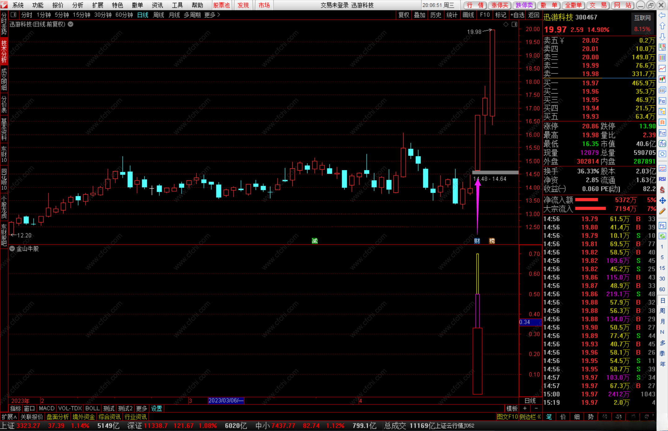Toggle the chart panel layout icon
The image size is (668, 431).
[x=514, y=24]
